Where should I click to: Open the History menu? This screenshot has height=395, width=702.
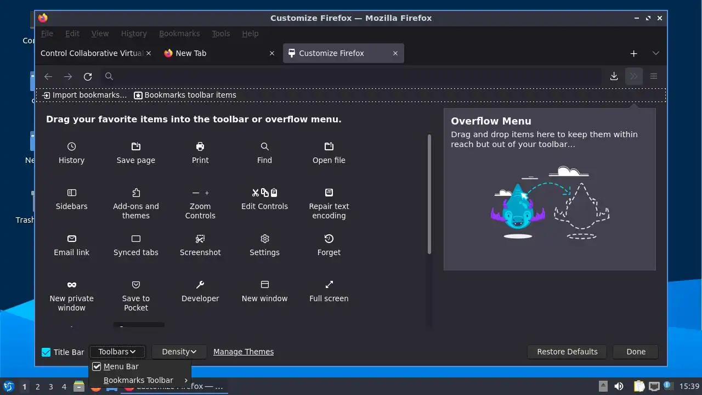(134, 33)
